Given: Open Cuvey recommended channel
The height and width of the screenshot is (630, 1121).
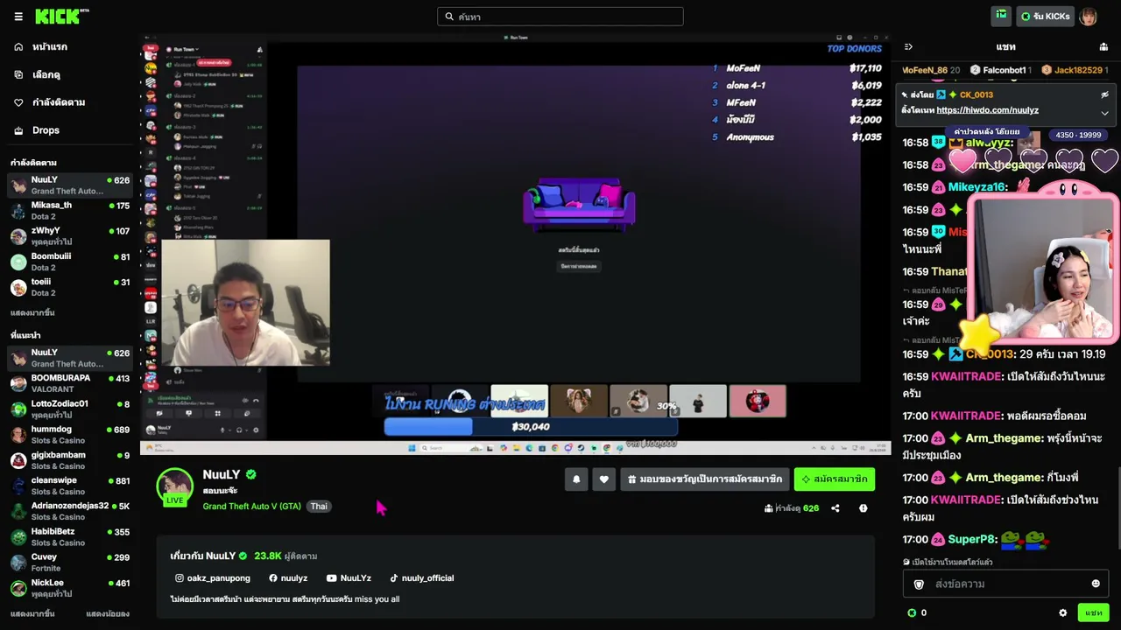Looking at the screenshot, I should (x=70, y=561).
